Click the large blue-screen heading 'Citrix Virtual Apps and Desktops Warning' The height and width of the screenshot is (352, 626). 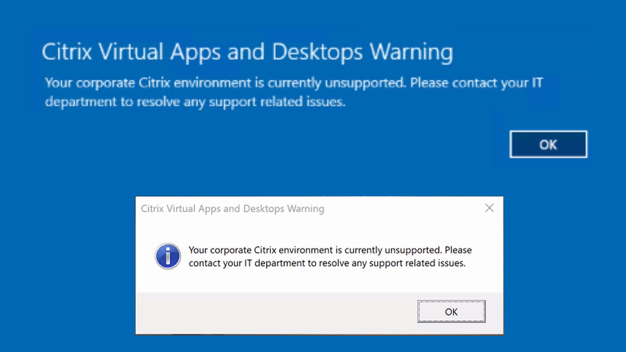pos(247,53)
